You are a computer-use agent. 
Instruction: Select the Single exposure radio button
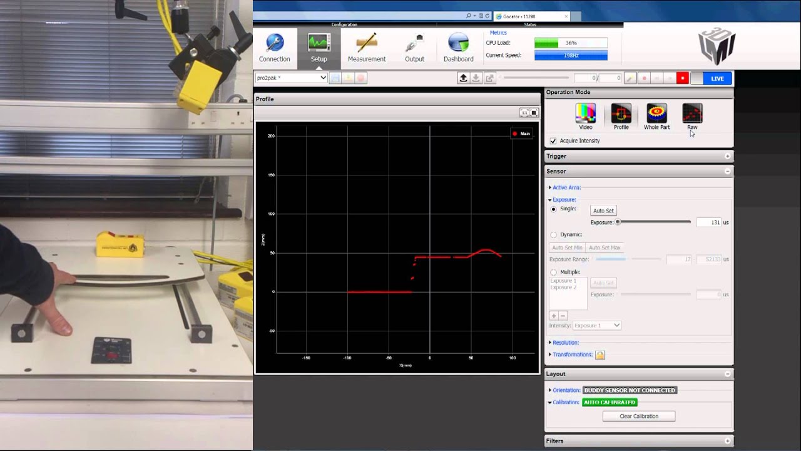point(553,209)
